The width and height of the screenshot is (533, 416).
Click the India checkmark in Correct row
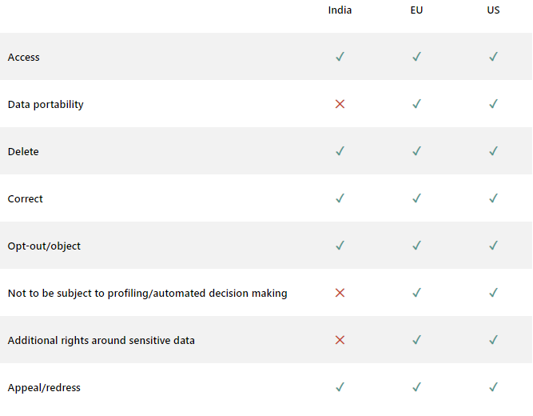point(340,198)
